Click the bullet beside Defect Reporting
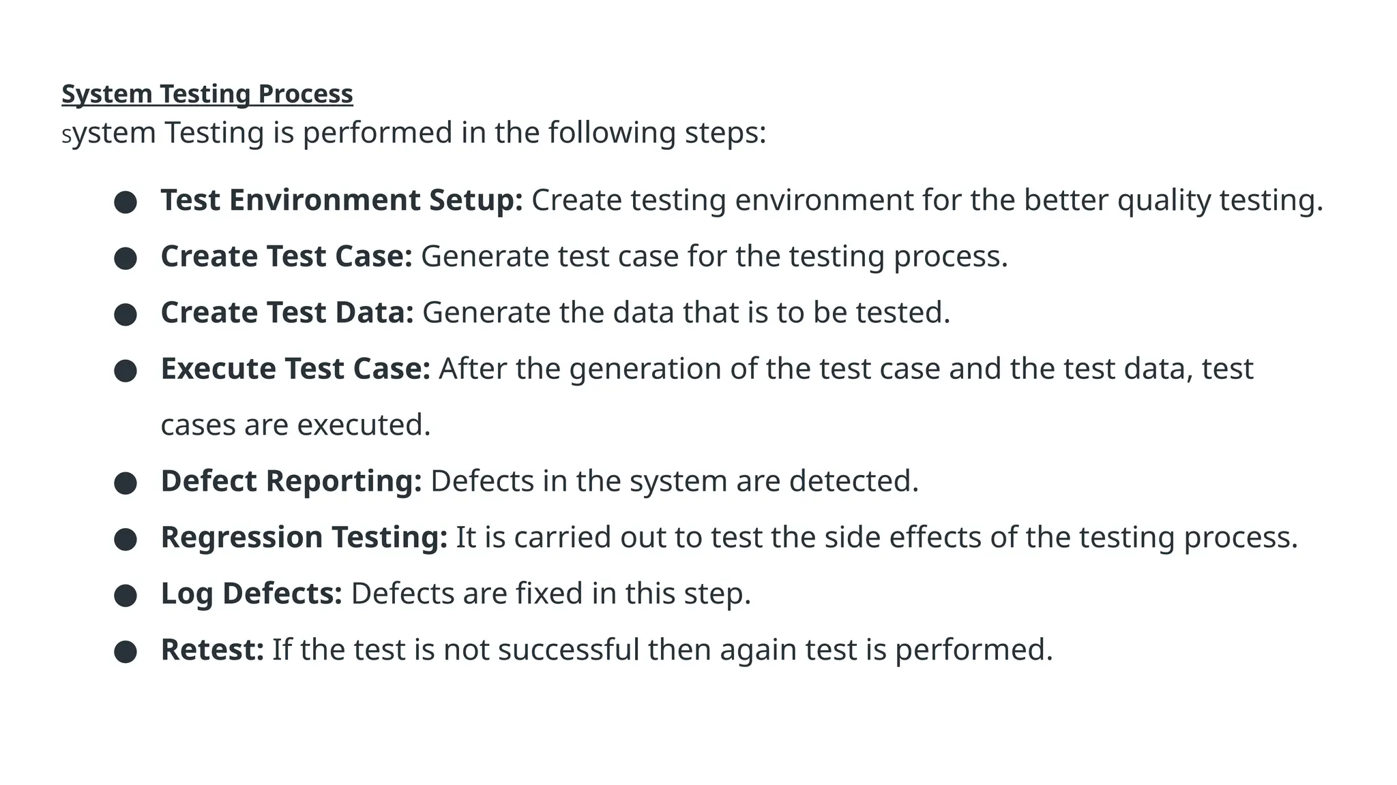This screenshot has height=785, width=1397. coord(126,483)
